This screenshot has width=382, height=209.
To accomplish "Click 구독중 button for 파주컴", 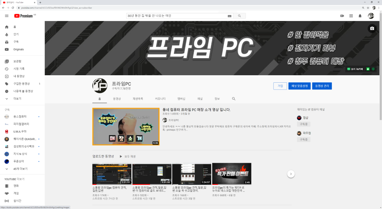I will pos(304,139).
